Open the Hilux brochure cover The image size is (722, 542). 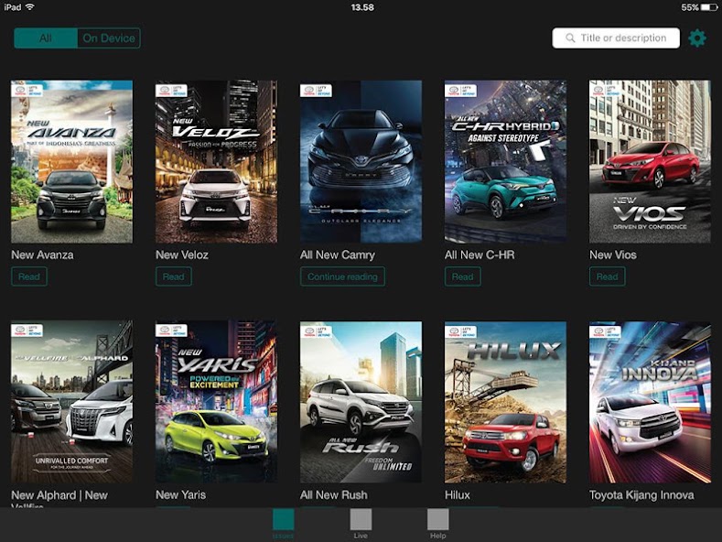(505, 401)
